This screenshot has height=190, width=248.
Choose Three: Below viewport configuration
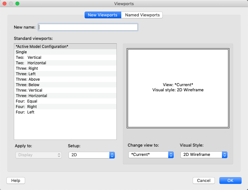tap(28, 85)
